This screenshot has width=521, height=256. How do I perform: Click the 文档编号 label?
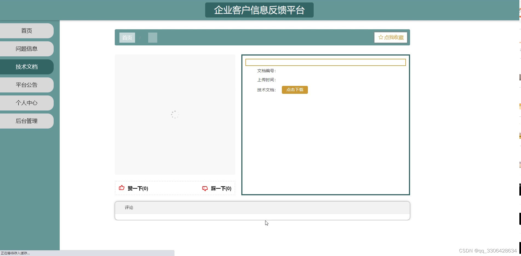(267, 71)
